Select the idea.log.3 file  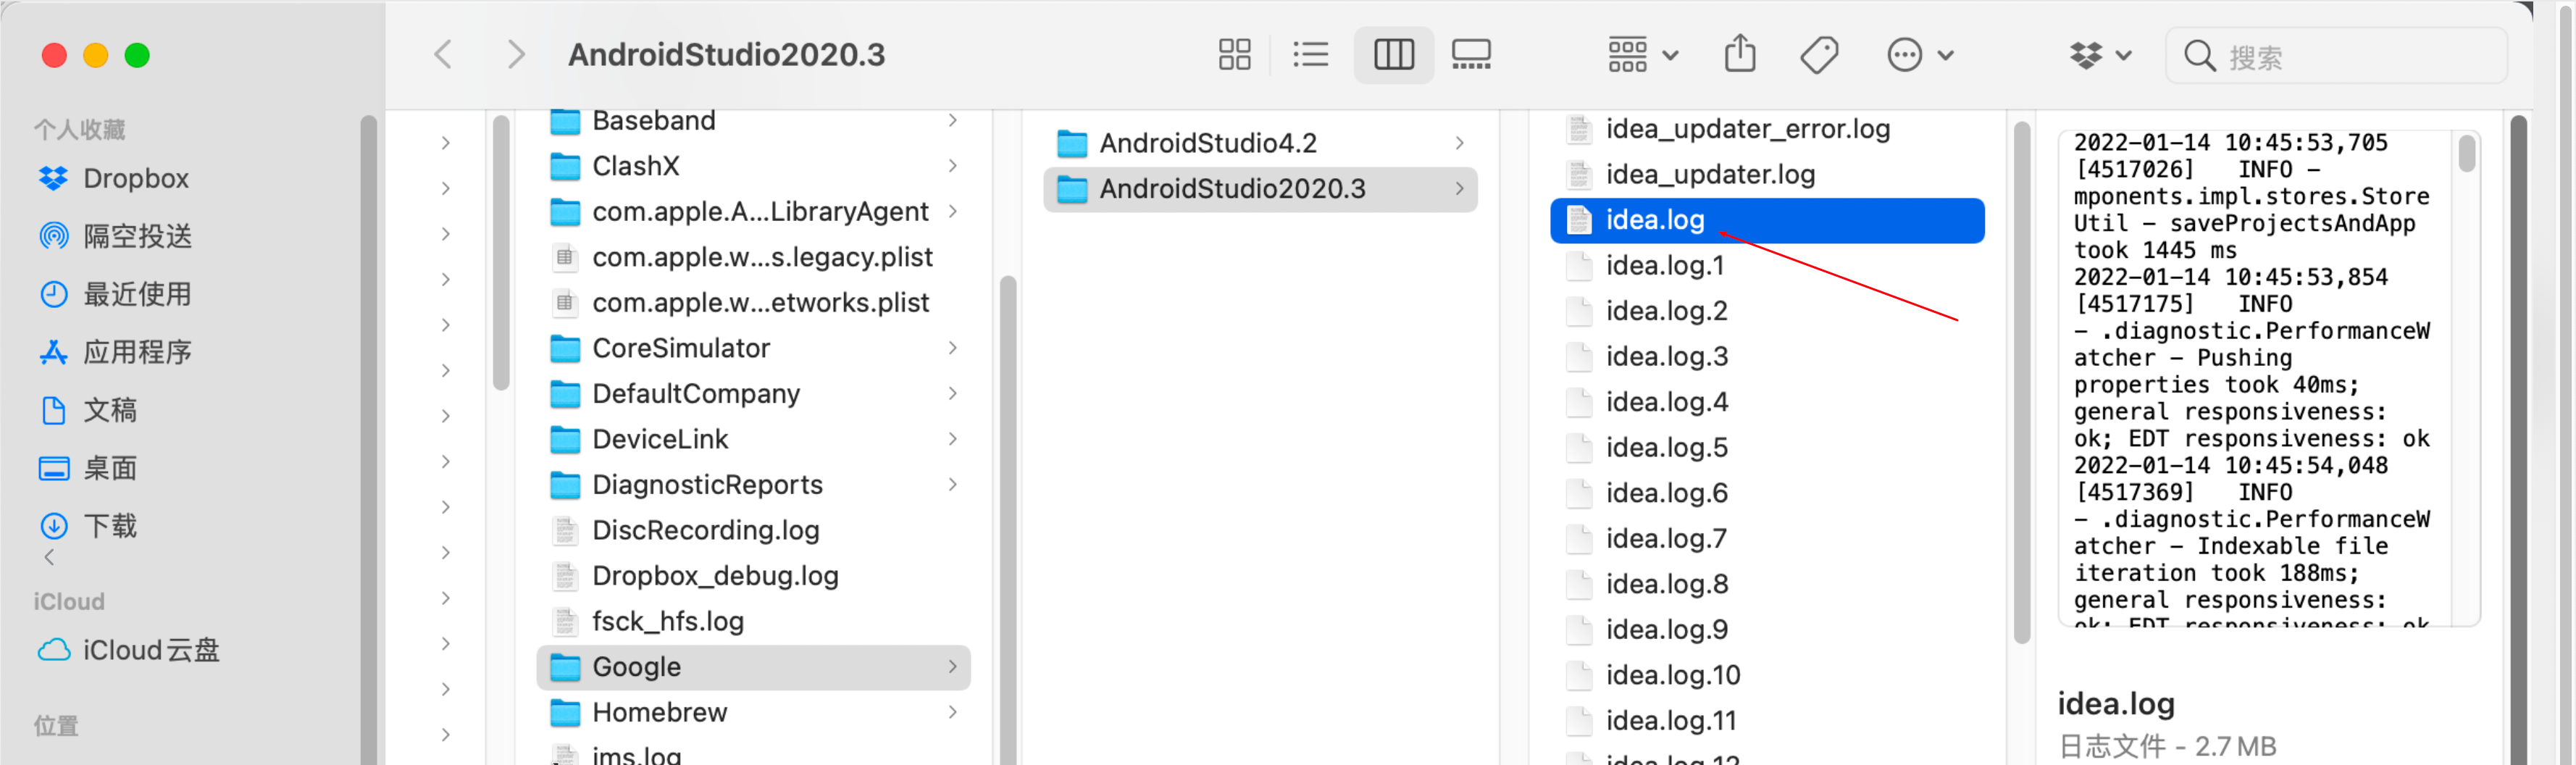[x=1767, y=356]
